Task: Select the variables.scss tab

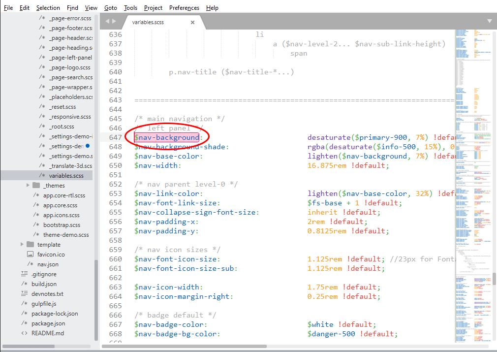Action: pos(155,22)
